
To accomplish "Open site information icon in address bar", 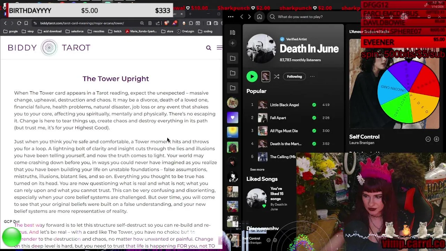I will (x=35, y=23).
